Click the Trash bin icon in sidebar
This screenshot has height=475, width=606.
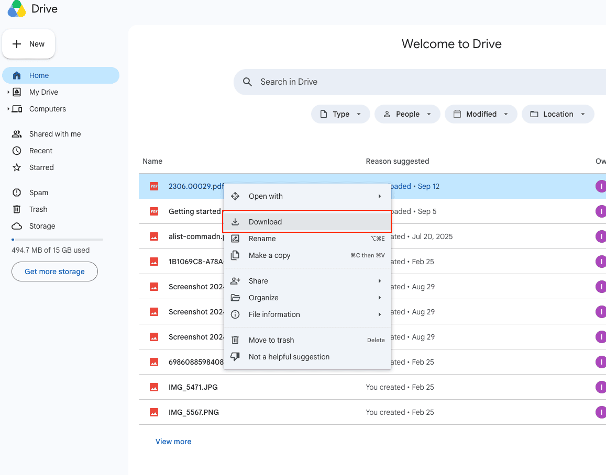point(17,209)
